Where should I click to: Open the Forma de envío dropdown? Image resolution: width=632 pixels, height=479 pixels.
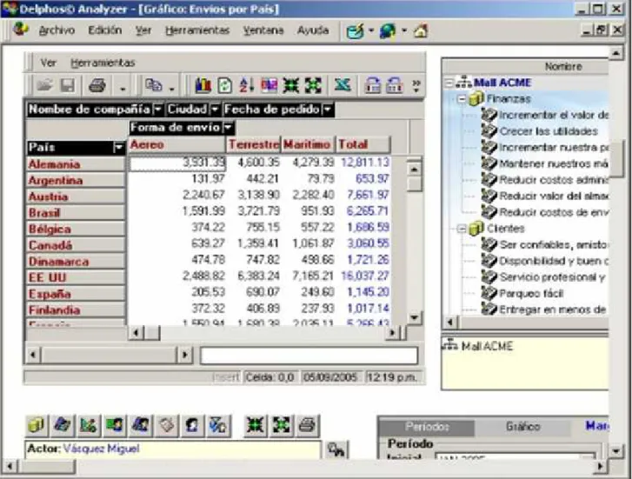click(229, 128)
